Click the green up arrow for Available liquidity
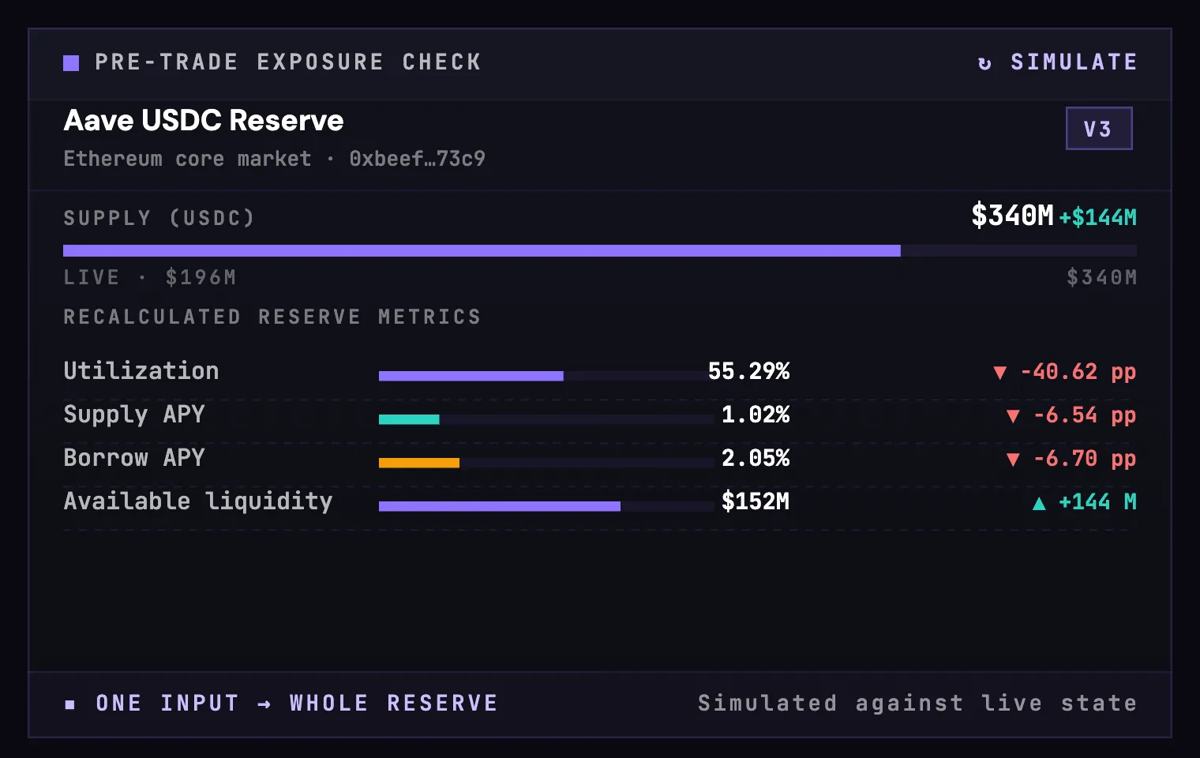Image resolution: width=1200 pixels, height=758 pixels. (1040, 503)
